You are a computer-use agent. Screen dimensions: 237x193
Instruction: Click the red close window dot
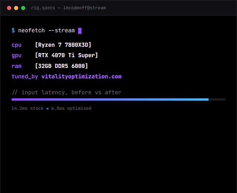coord(9,8)
